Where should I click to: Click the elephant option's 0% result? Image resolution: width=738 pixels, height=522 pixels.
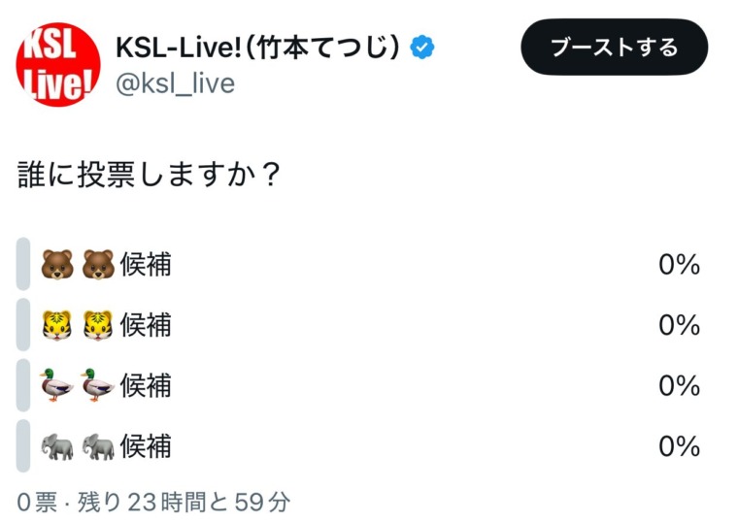pos(679,445)
